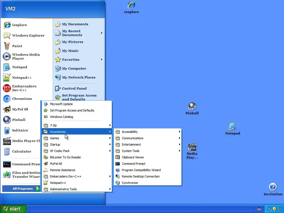
Task: Click the green start button
Action: tap(13, 209)
